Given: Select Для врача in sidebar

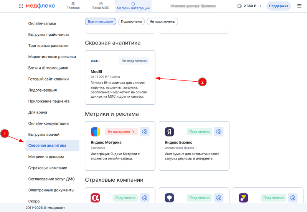Looking at the screenshot, I should coord(38,112).
